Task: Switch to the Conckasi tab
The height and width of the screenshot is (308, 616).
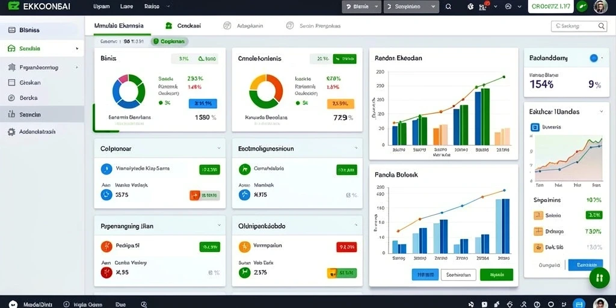Action: (183, 25)
